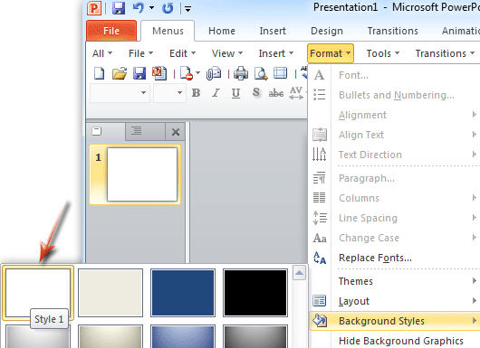Switch to the Insert ribbon tab

pyautogui.click(x=273, y=31)
